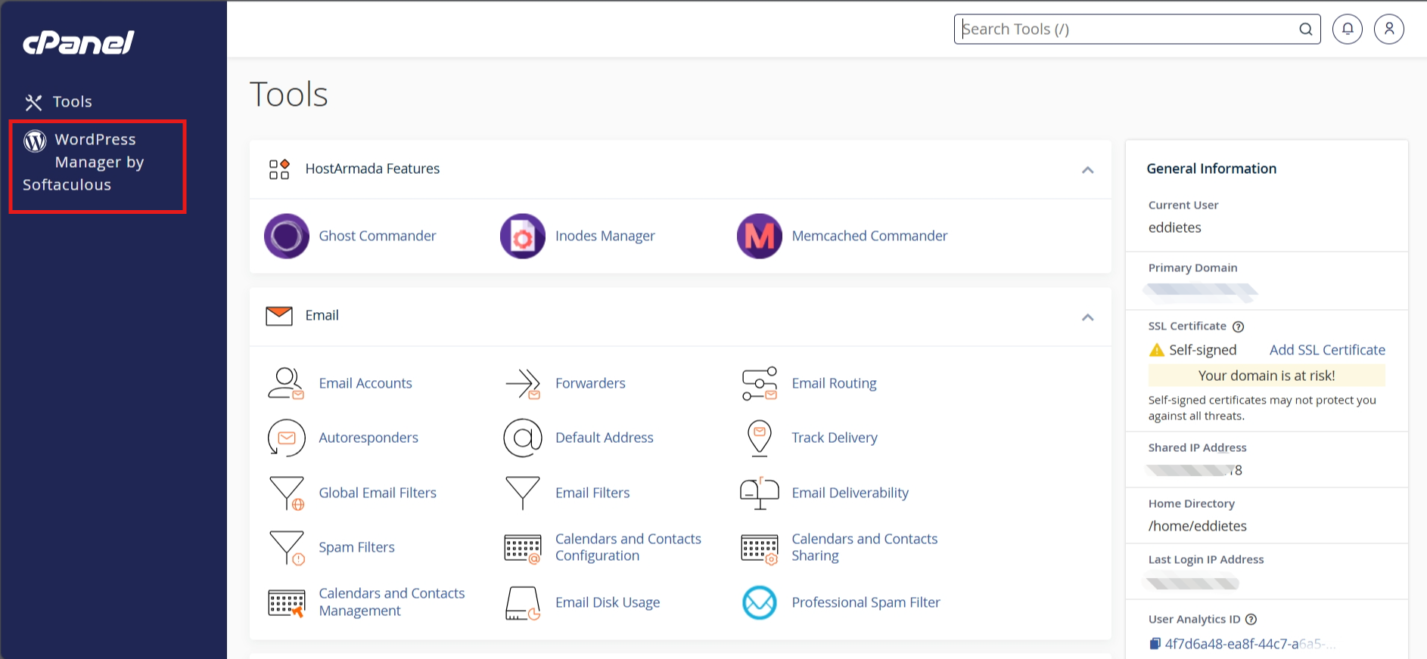
Task: Open Default Address link
Action: (x=605, y=438)
